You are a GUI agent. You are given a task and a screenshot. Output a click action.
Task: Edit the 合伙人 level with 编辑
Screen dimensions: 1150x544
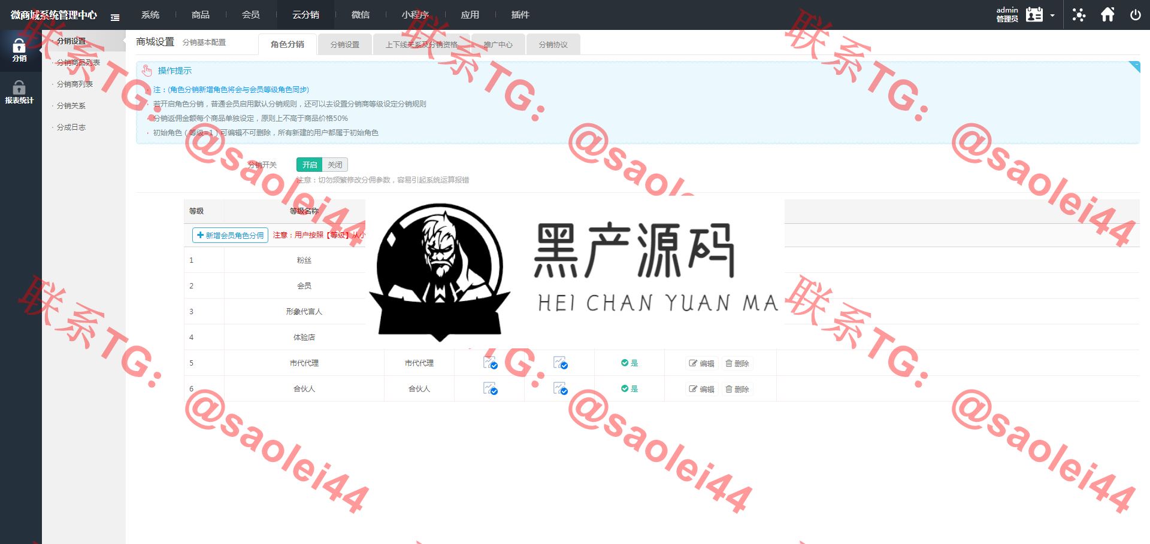coord(701,389)
